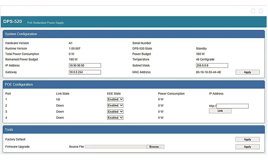Screen dimensions: 268x163
Task: Click the Total Power Consumption value 0 W
Action: click(71, 54)
